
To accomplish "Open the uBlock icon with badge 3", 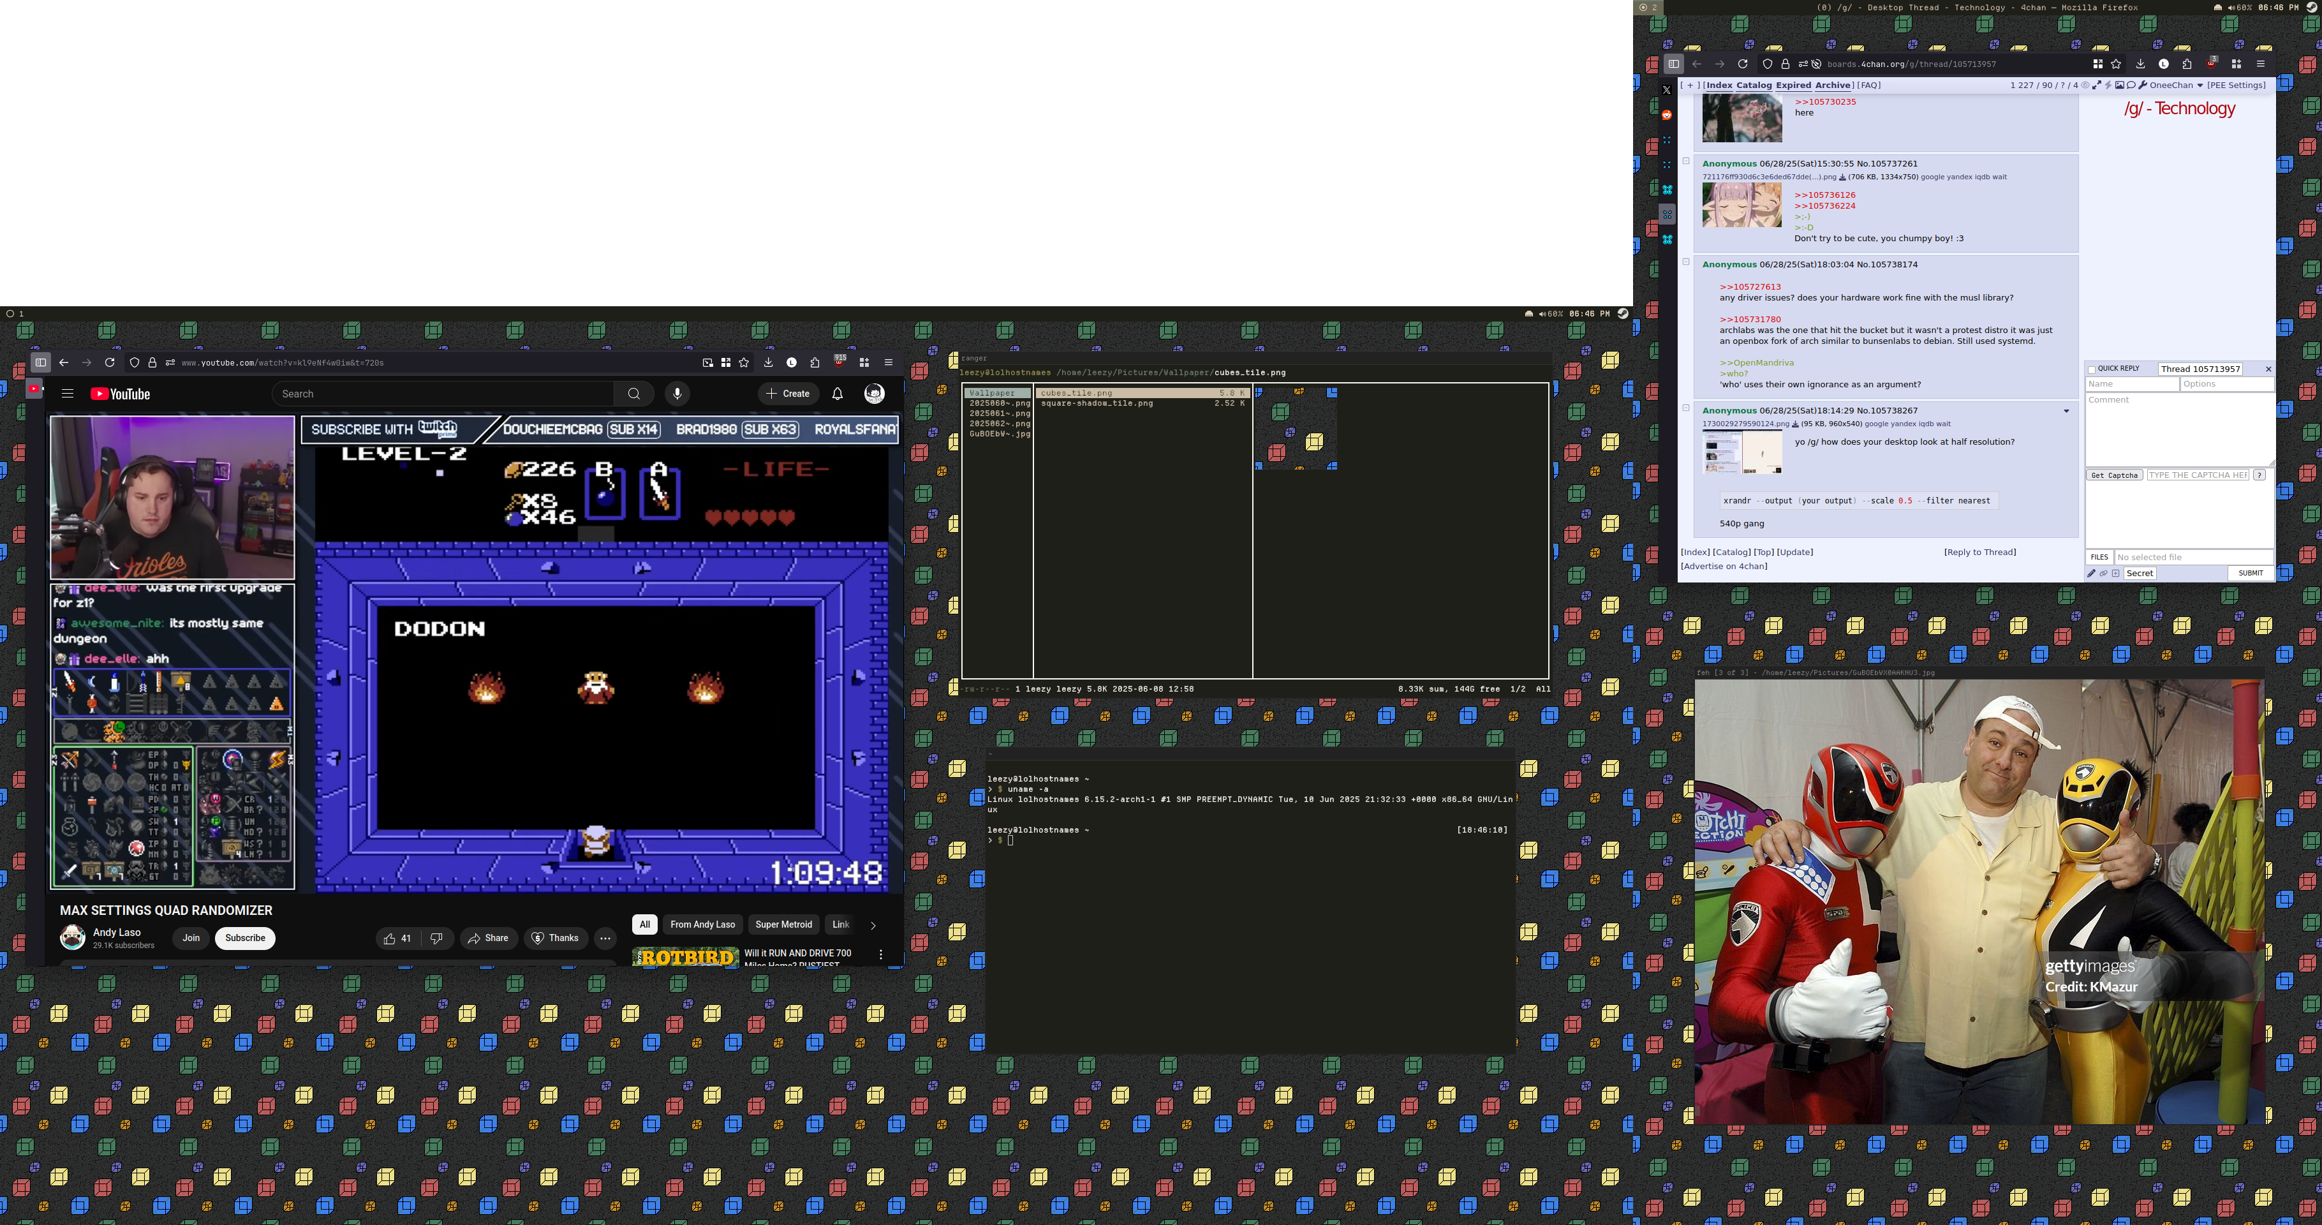I will [2211, 63].
